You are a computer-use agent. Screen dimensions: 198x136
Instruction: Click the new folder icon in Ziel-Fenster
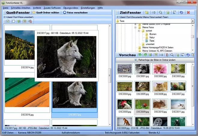(147, 13)
